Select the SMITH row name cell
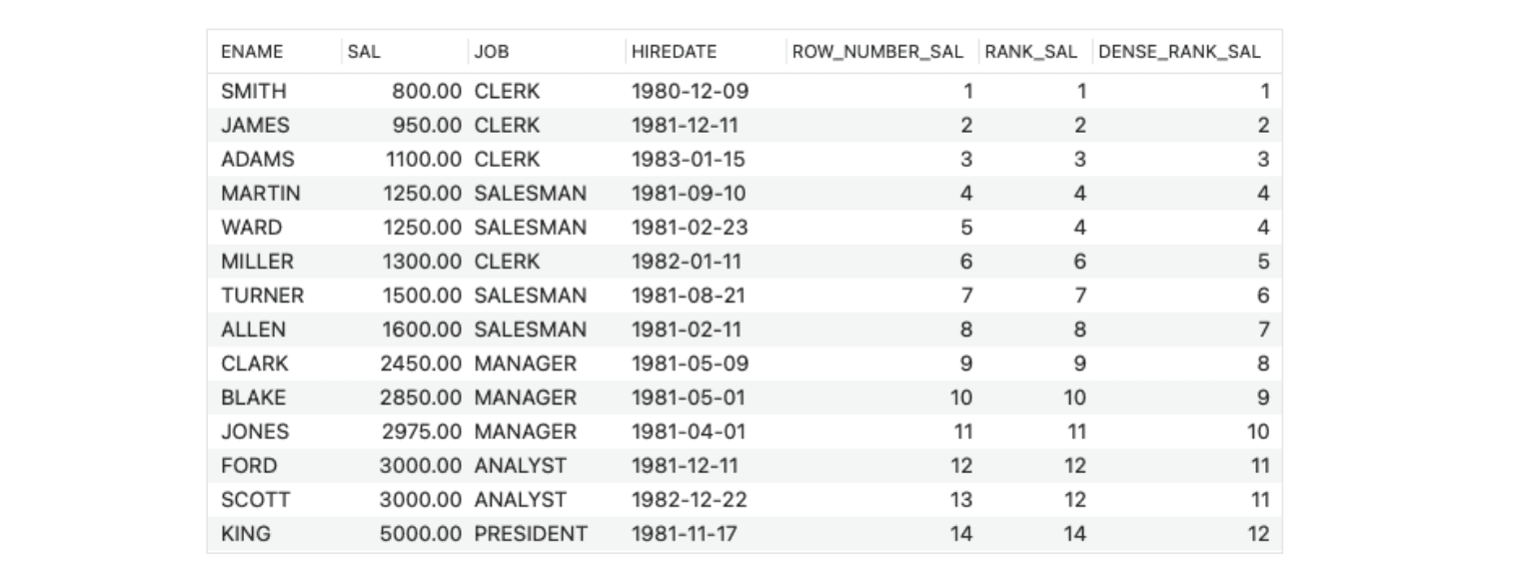Viewport: 1517px width, 579px height. click(254, 91)
